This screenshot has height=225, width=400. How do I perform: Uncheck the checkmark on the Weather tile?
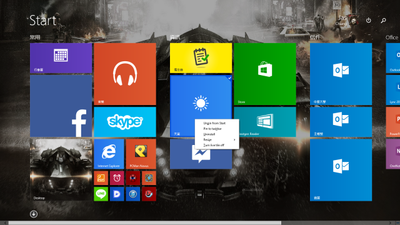click(x=229, y=77)
